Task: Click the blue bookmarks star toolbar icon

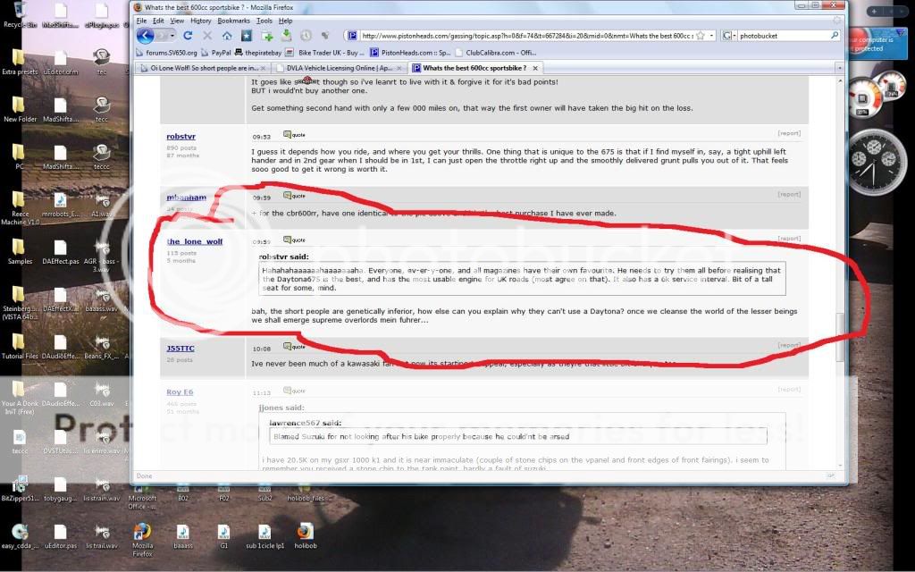Action: (247, 36)
